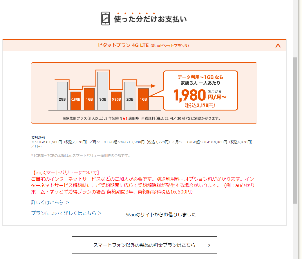This screenshot has height=259, width=302.
Task: Open the 詳しくはこちら link
Action: pos(50,202)
